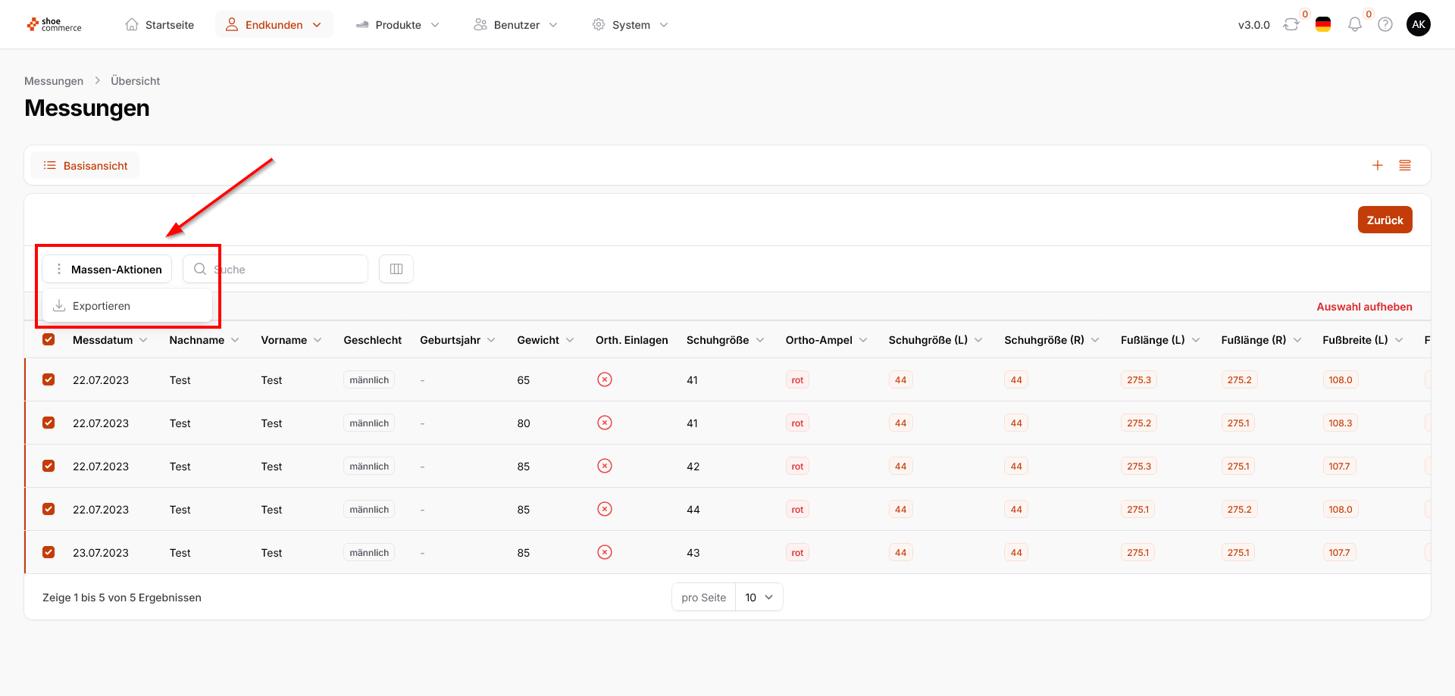Click the help question mark icon
The height and width of the screenshot is (696, 1455).
pos(1385,25)
